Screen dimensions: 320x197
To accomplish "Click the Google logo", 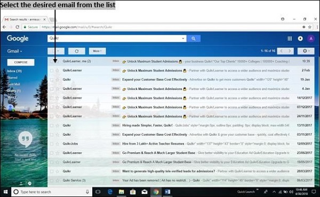I will tap(18, 38).
